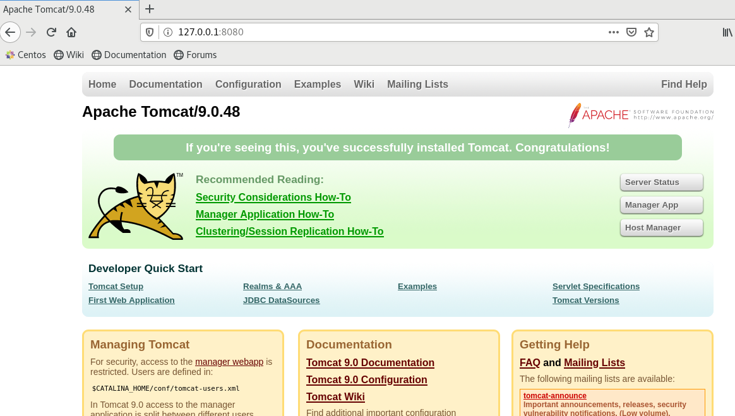Go to browser home icon
Screen dimensions: 735x416
(71, 32)
